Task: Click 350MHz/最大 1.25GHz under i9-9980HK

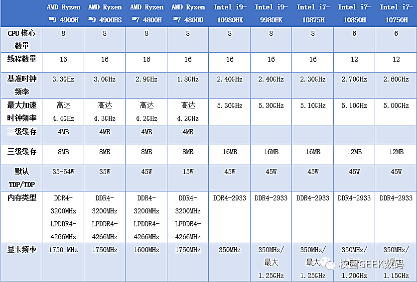Action: click(271, 263)
